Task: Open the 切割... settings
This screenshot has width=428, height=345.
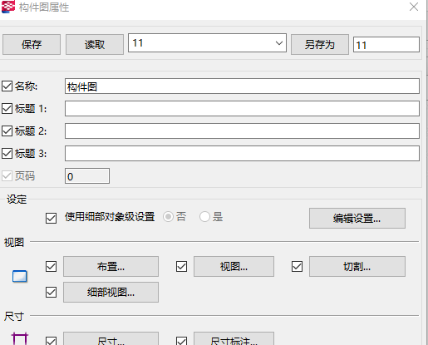Action: point(357,267)
